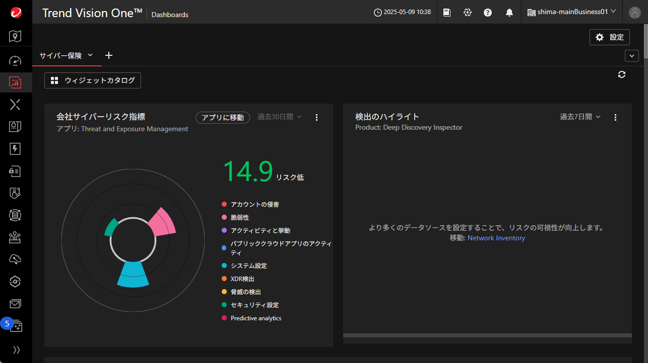Click the アプリに移動 button

(x=223, y=117)
